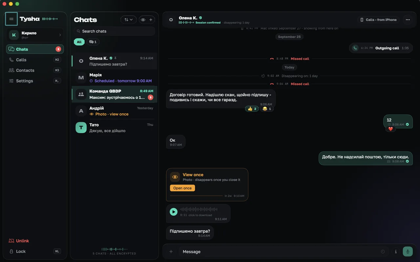The height and width of the screenshot is (262, 420).
Task: Click the view-once expiry progress bar
Action: coord(196,196)
